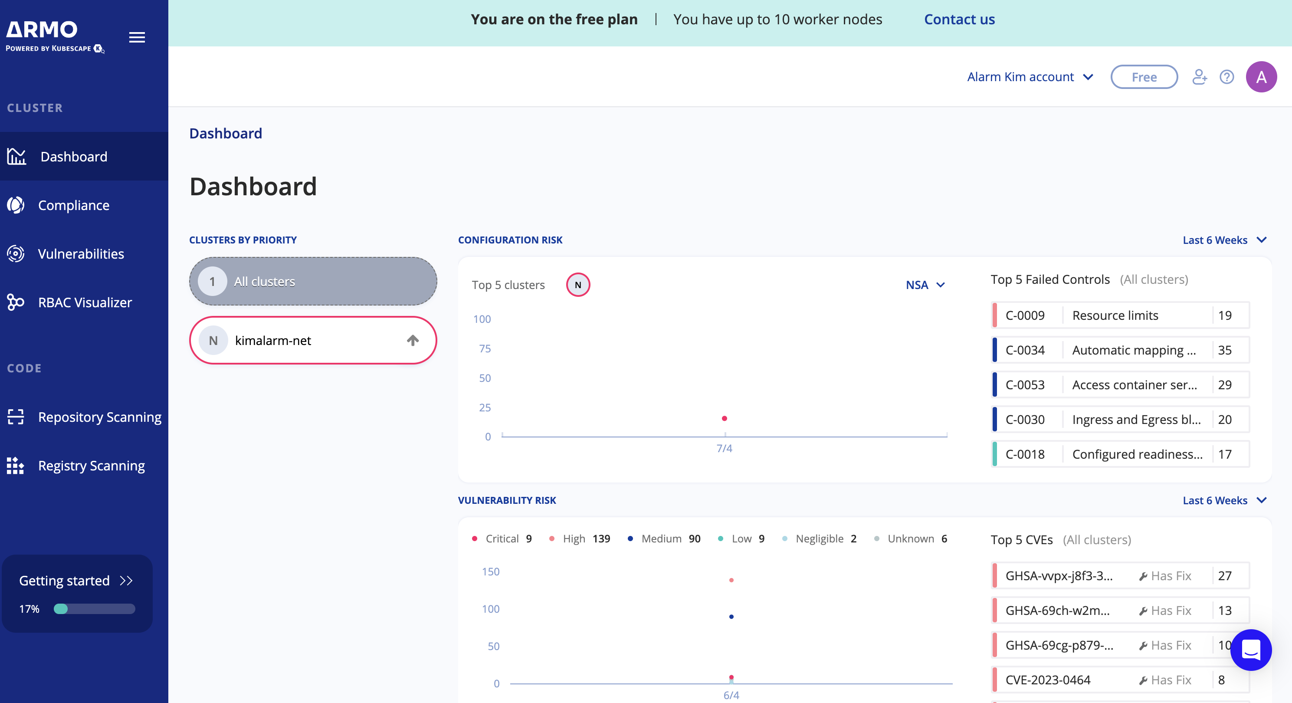Click the invite user icon

pyautogui.click(x=1199, y=77)
